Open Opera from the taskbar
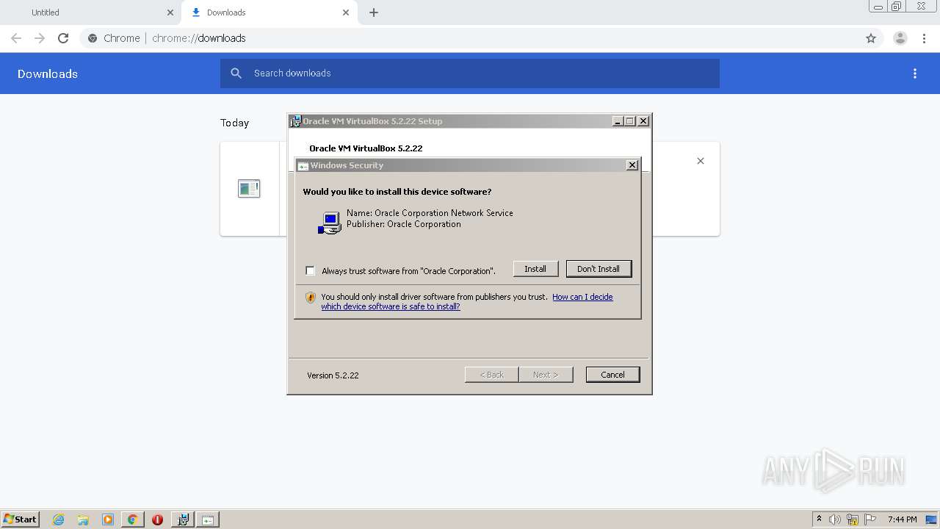The height and width of the screenshot is (529, 940). point(157,519)
